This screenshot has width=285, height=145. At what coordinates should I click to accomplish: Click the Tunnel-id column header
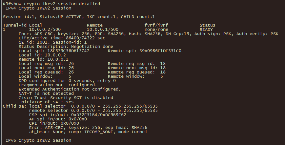[15, 25]
